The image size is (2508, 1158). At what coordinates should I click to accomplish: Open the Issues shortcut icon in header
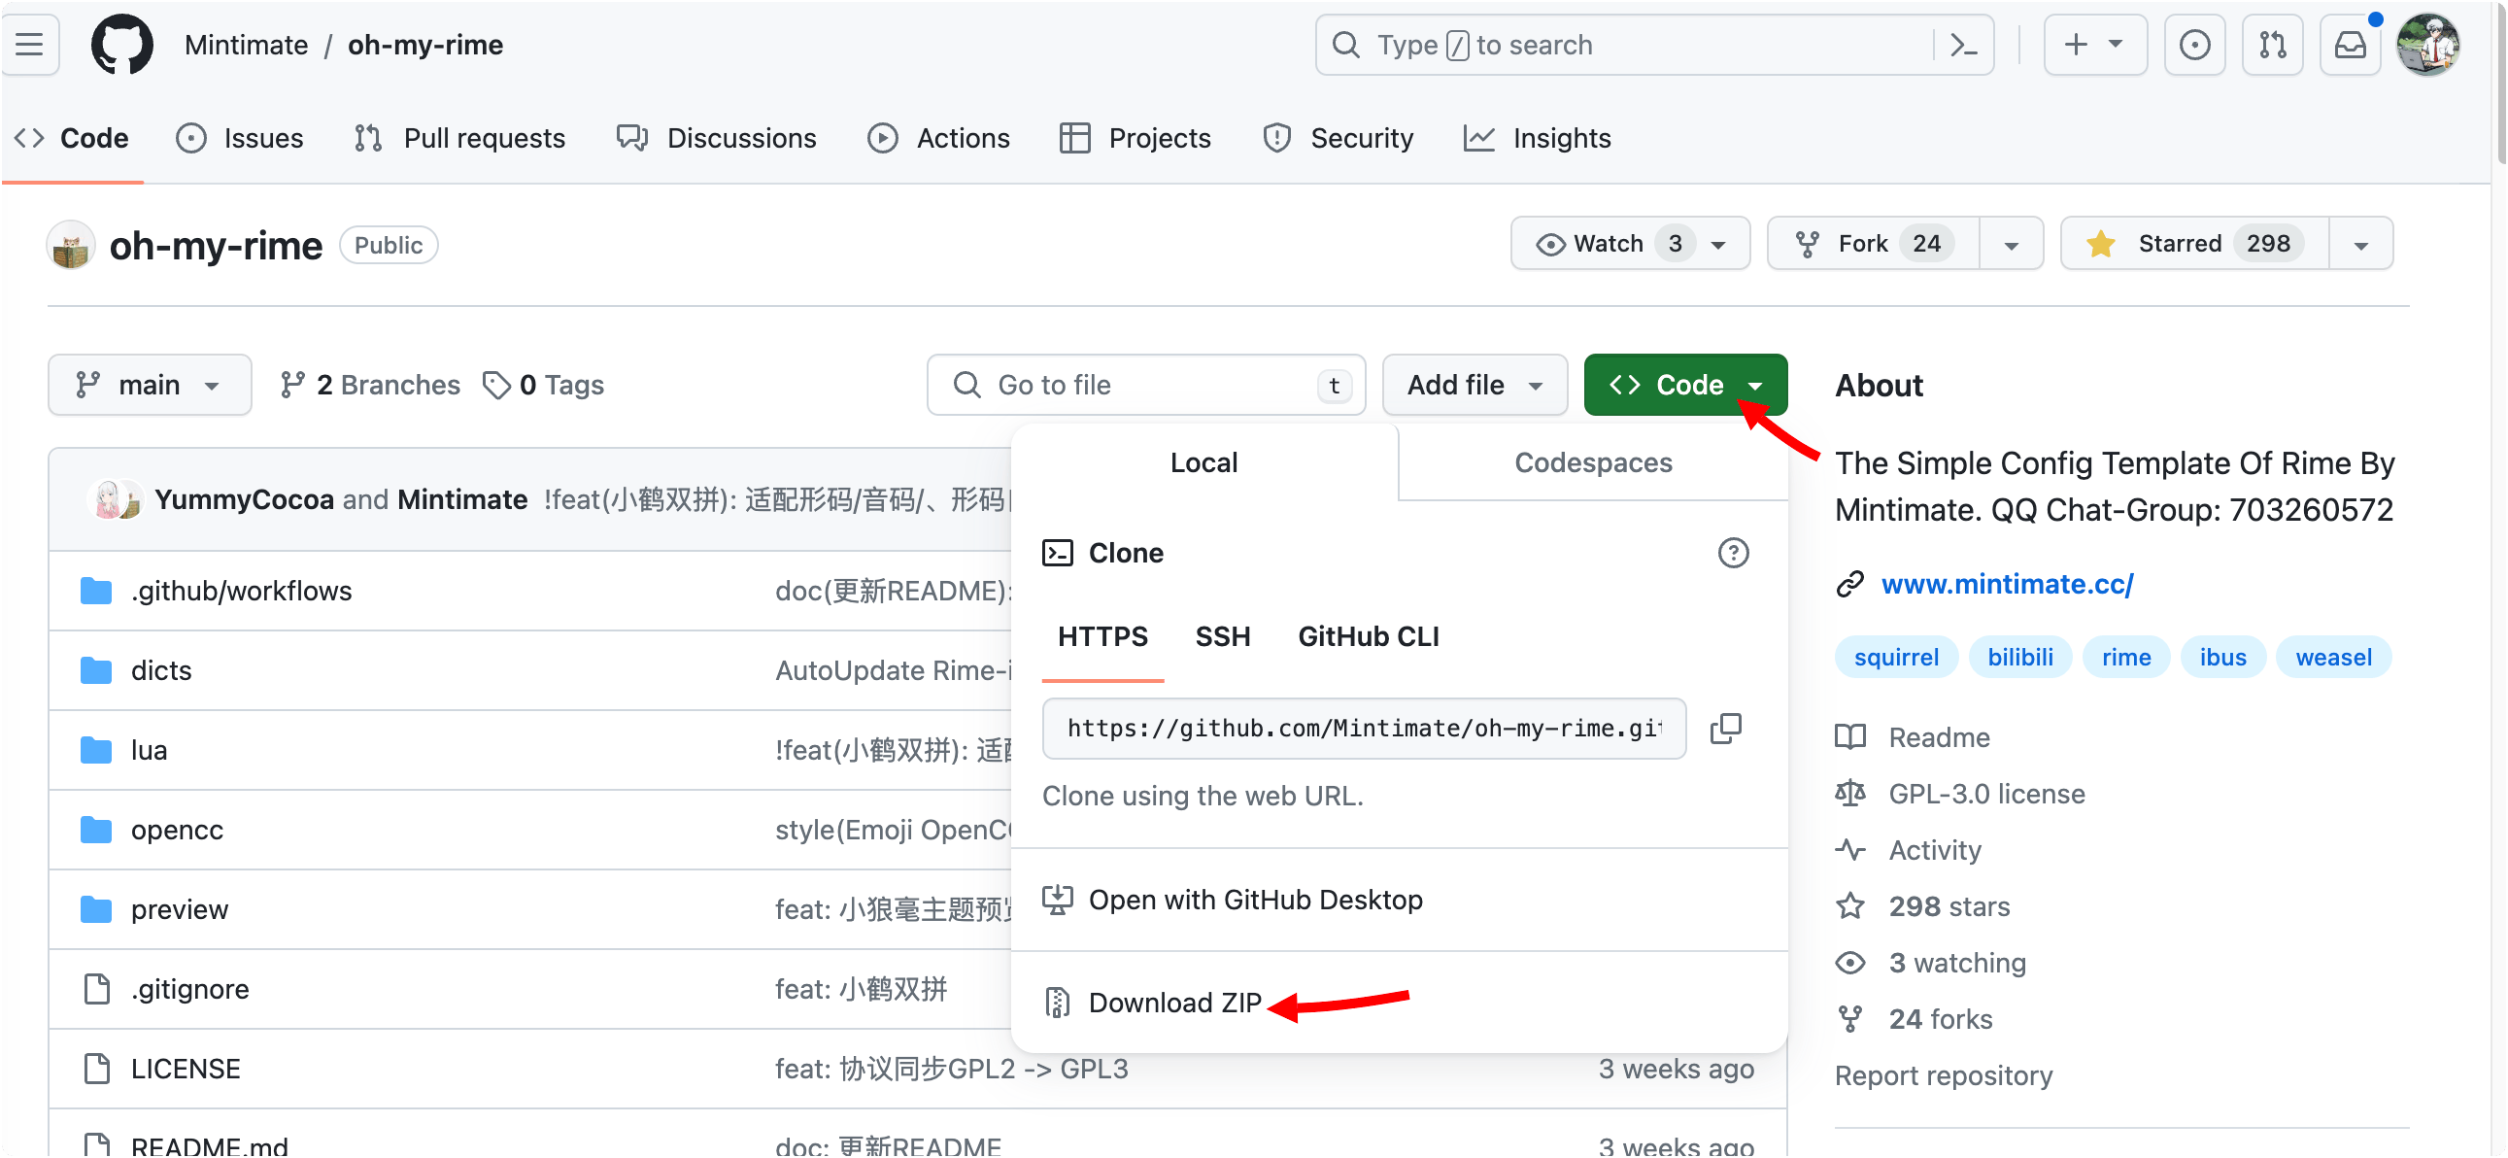point(2193,45)
